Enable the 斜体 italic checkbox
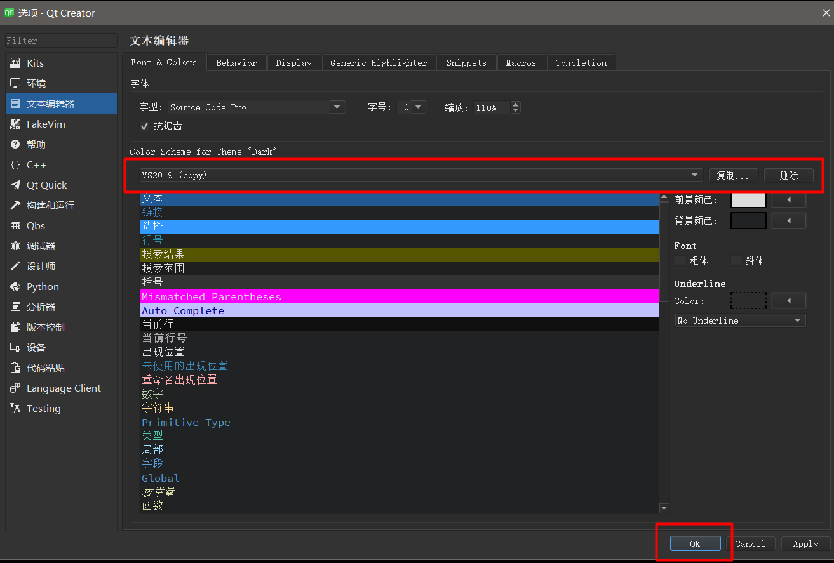This screenshot has height=563, width=834. [736, 261]
